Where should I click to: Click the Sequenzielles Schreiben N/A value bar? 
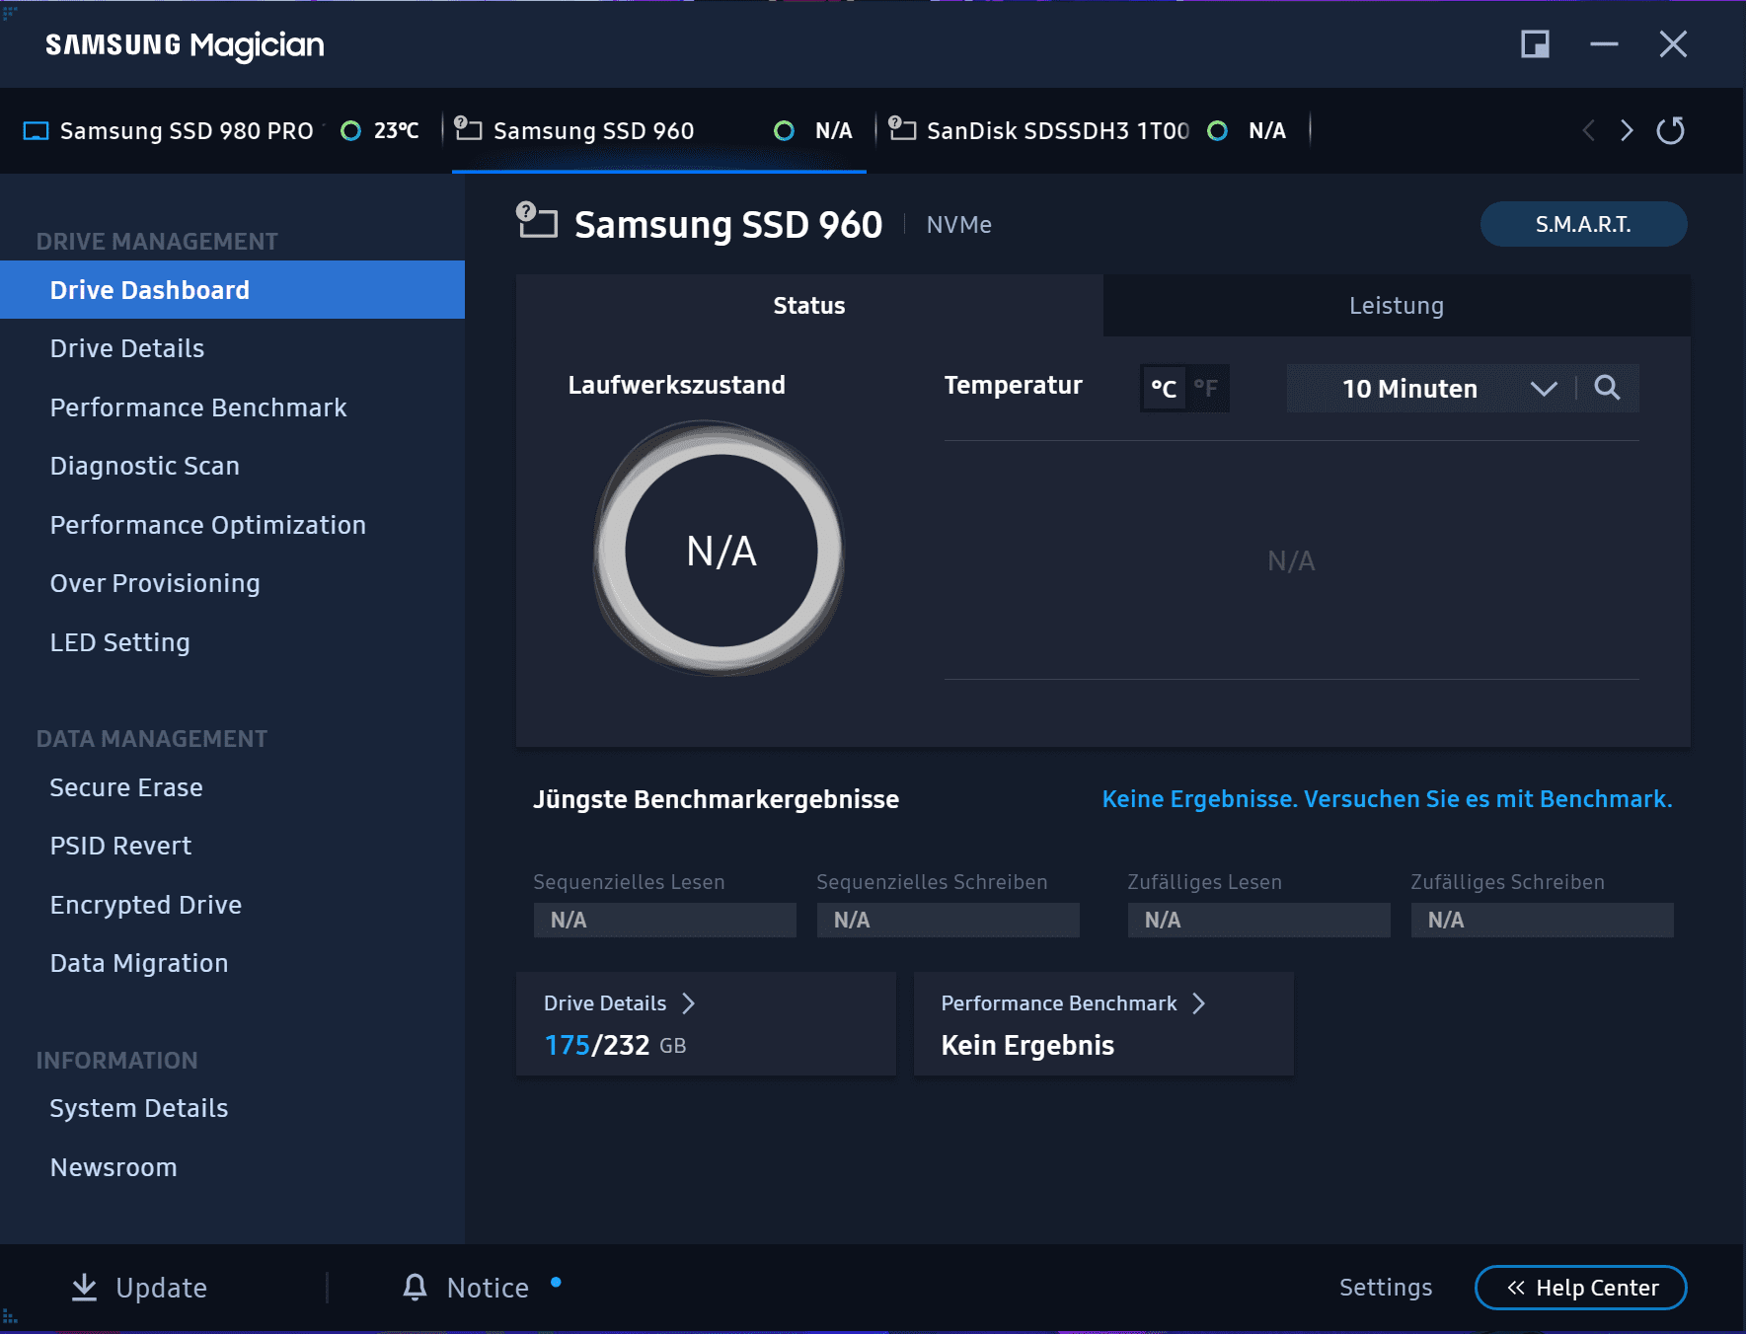(948, 921)
